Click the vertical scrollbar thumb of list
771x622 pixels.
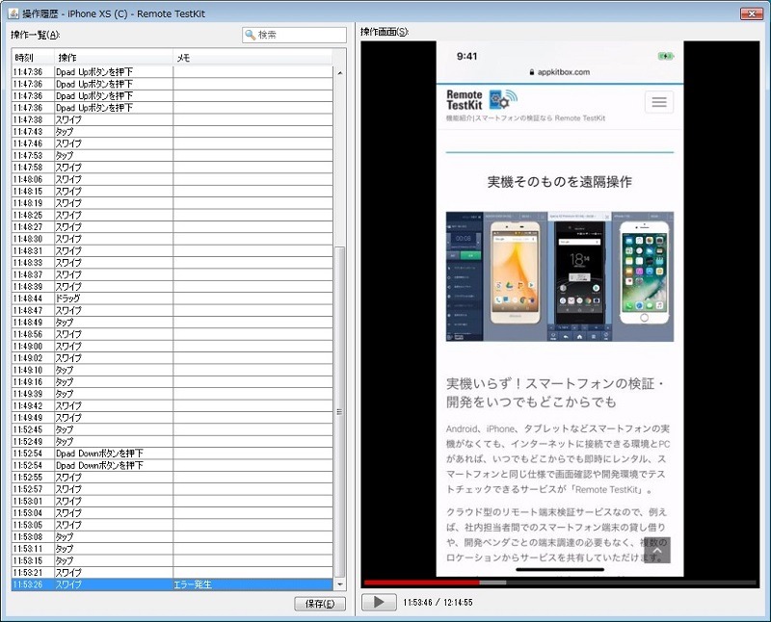tap(340, 412)
